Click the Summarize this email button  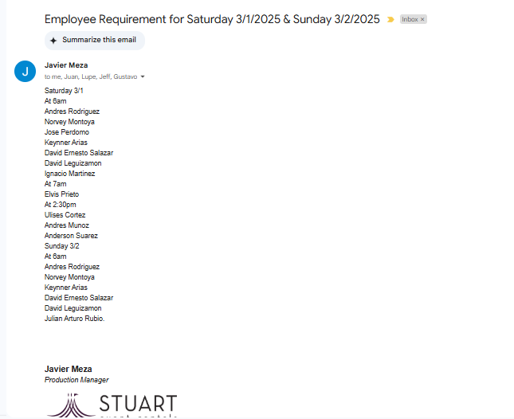[95, 40]
